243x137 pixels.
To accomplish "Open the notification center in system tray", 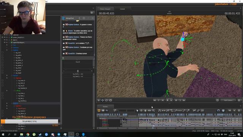I will pos(239,134).
